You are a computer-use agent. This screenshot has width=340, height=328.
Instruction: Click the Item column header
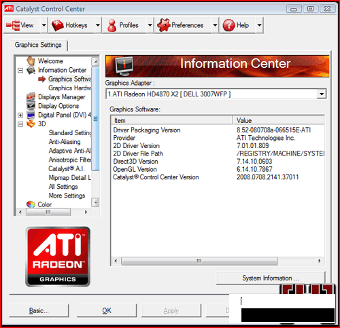[172, 120]
